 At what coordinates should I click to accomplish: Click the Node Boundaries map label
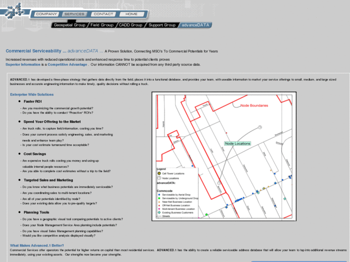[254, 105]
